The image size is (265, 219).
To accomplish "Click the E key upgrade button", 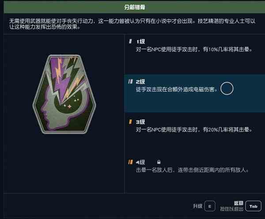I will click(x=210, y=206).
